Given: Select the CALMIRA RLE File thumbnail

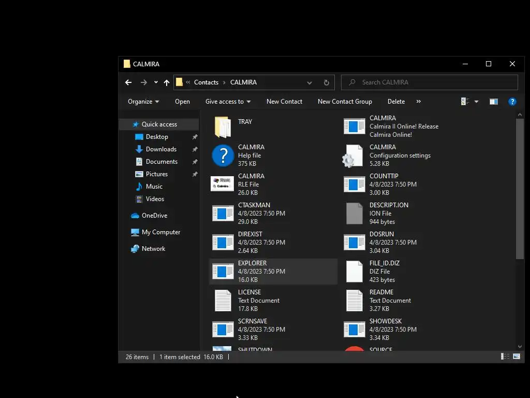Looking at the screenshot, I should (x=222, y=184).
